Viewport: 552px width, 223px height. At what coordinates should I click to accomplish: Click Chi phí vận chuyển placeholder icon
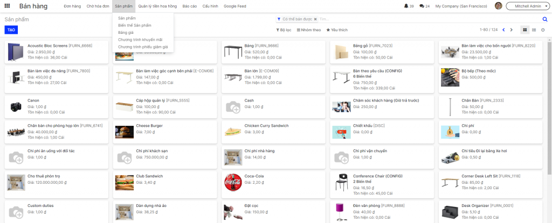(341, 157)
